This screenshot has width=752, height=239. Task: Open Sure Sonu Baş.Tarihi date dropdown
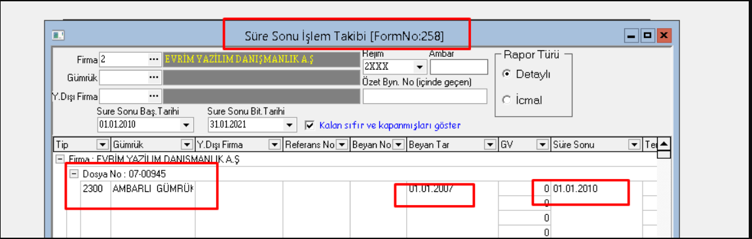pyautogui.click(x=185, y=125)
